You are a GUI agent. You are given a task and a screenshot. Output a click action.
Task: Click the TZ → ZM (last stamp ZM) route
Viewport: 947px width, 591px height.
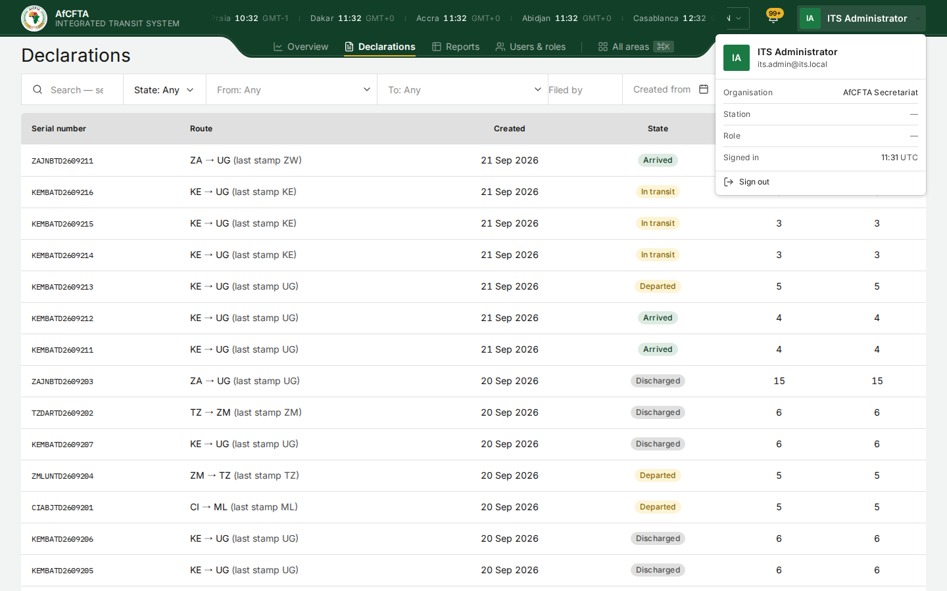246,412
